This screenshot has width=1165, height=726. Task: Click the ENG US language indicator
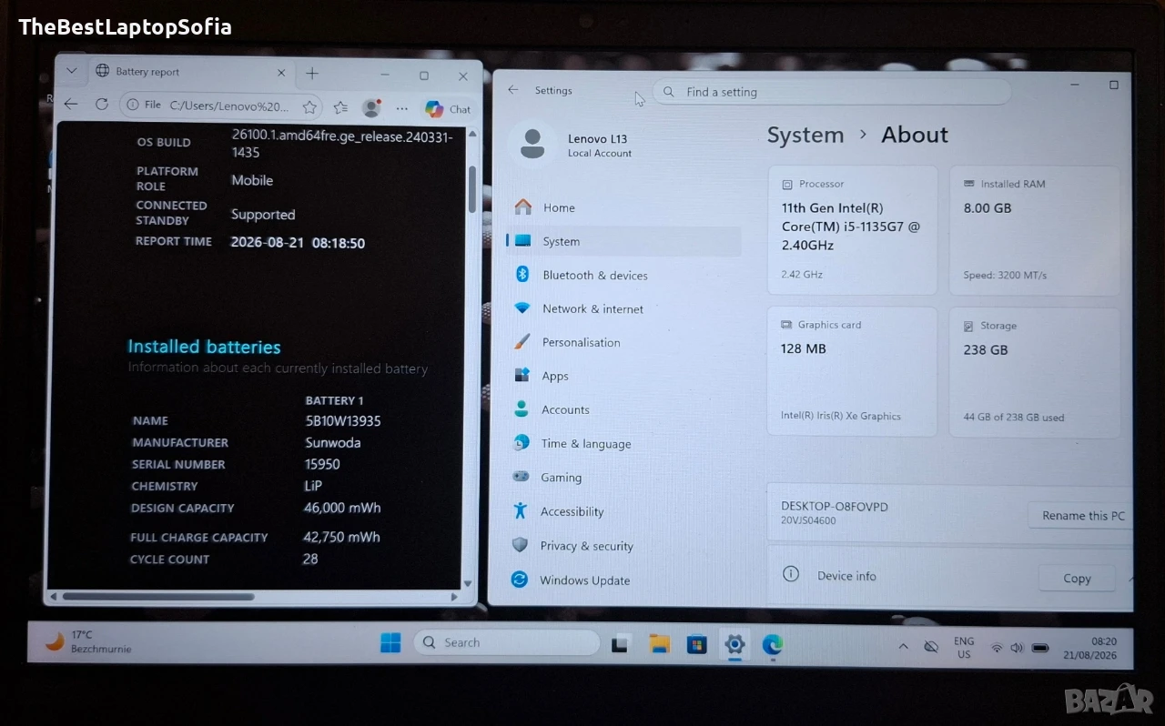point(964,648)
